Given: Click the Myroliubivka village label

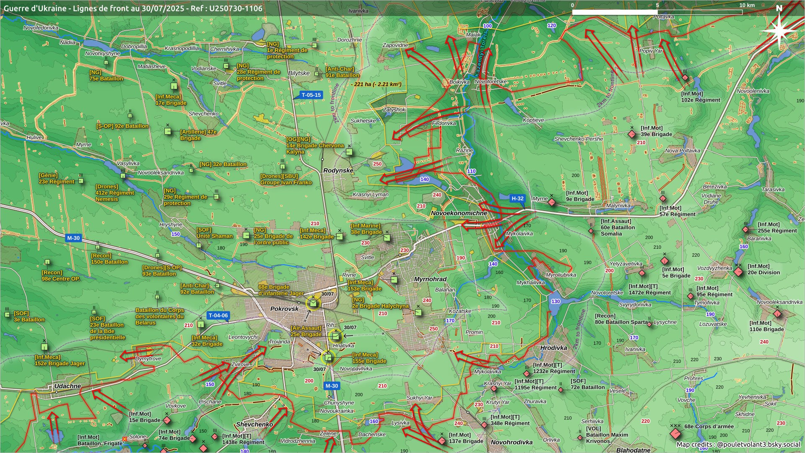Looking at the screenshot, I should [561, 275].
